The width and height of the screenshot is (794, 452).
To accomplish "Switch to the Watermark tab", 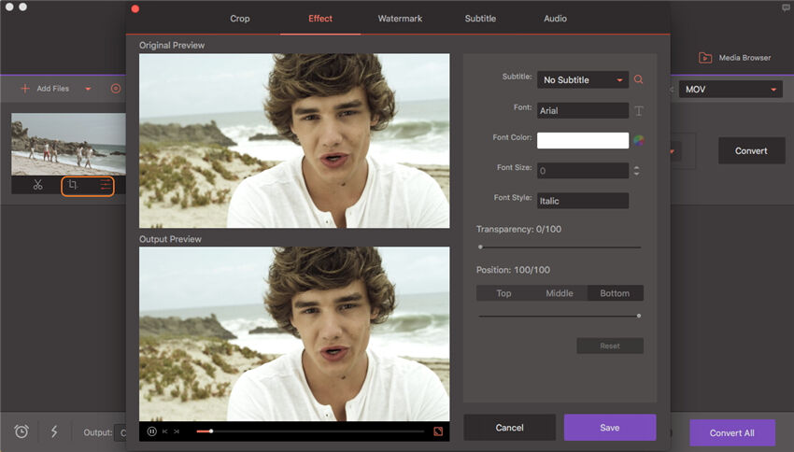I will [400, 19].
